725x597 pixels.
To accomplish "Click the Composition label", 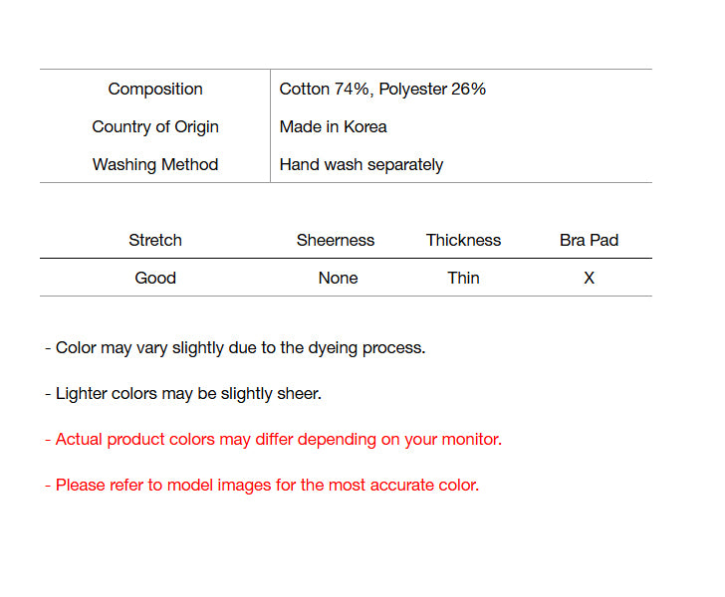I will (x=155, y=90).
